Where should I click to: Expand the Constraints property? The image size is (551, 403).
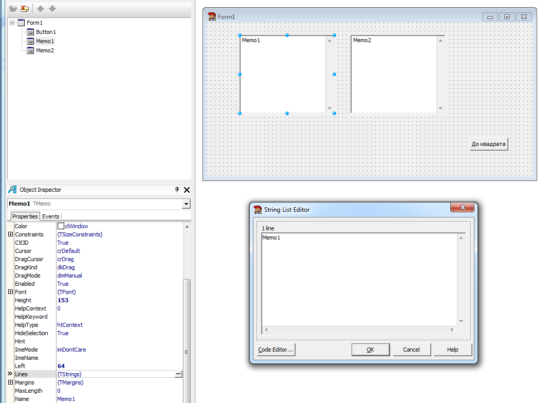11,234
